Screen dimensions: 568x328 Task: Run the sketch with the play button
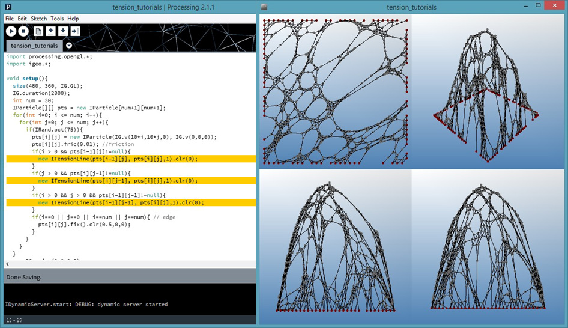[x=11, y=31]
